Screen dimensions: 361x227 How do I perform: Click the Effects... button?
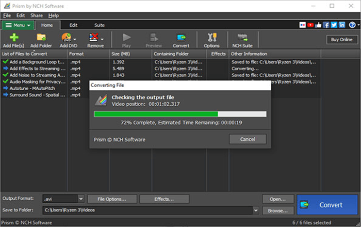pyautogui.click(x=164, y=199)
